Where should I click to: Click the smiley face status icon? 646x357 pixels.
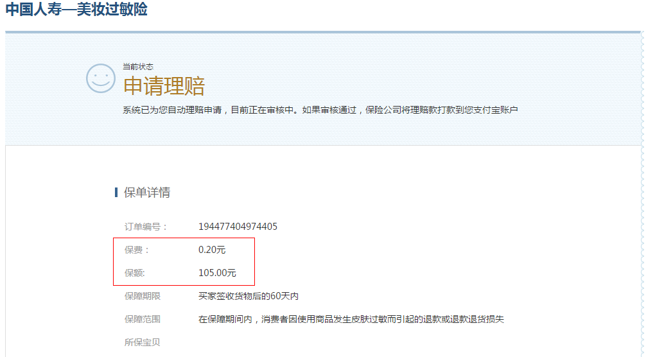coord(101,78)
